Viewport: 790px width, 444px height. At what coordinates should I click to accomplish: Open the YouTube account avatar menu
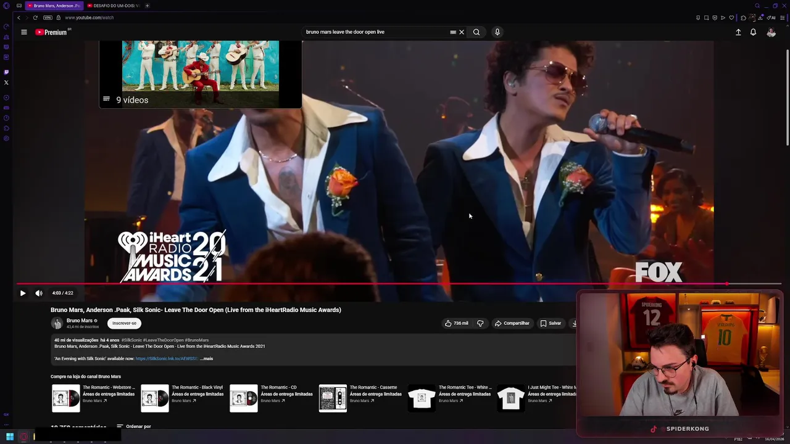[771, 32]
